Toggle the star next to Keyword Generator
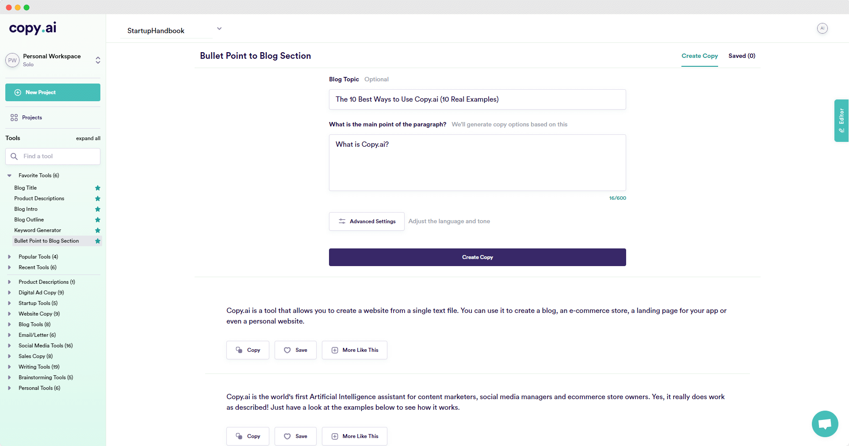 [98, 230]
